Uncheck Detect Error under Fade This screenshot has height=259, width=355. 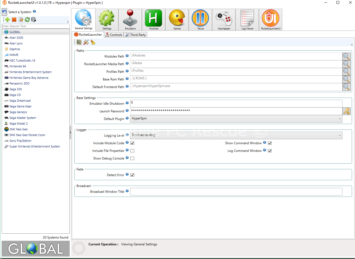click(x=132, y=175)
